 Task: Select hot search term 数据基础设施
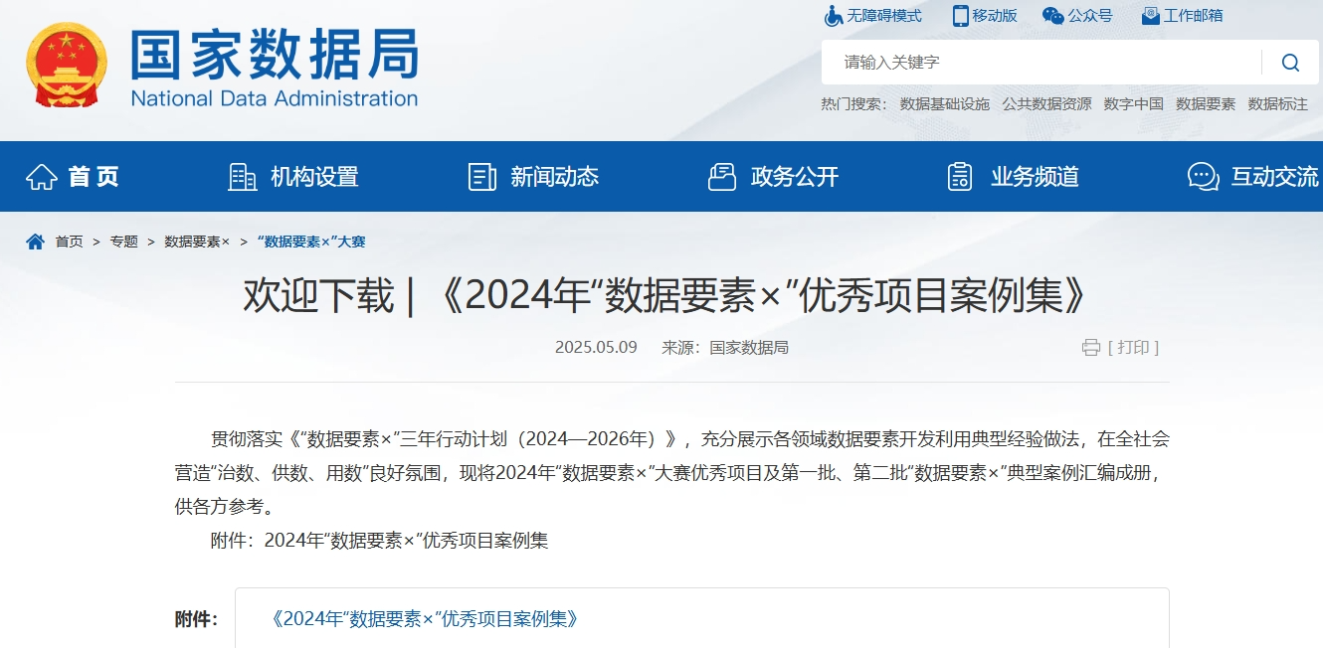click(x=945, y=104)
